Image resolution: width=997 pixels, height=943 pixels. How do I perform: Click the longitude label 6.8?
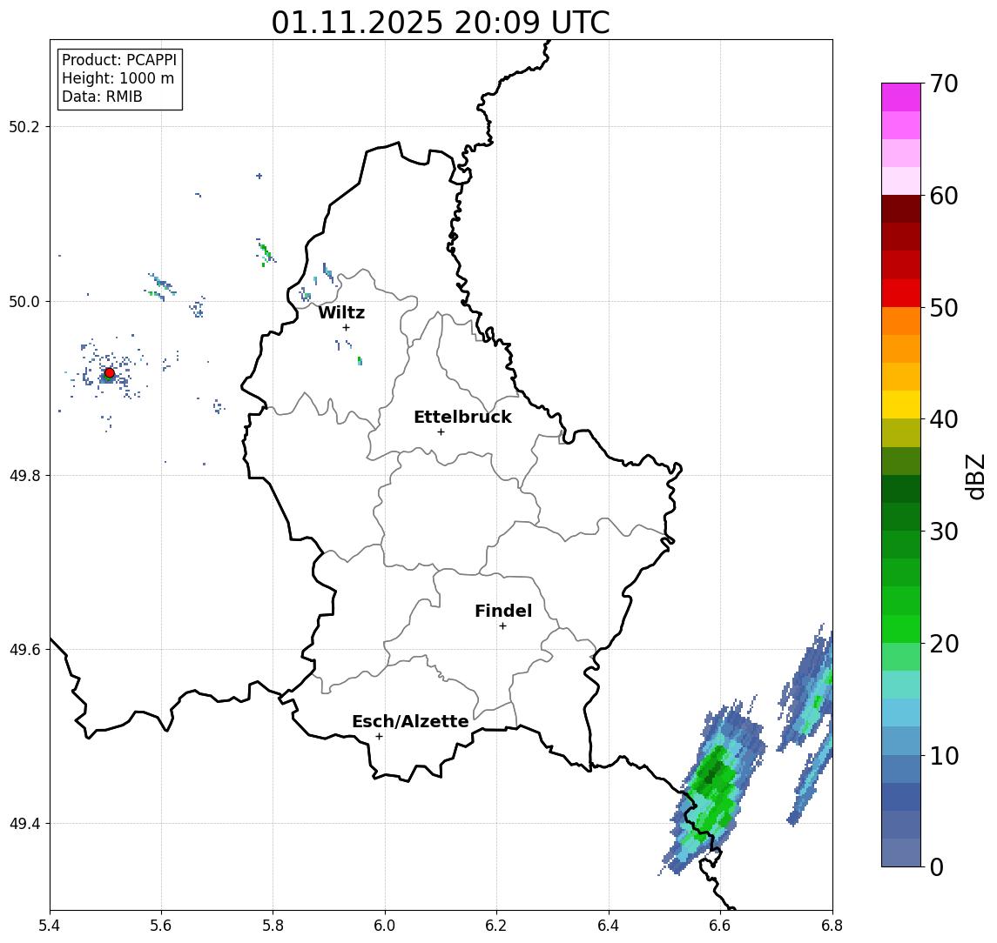click(832, 926)
